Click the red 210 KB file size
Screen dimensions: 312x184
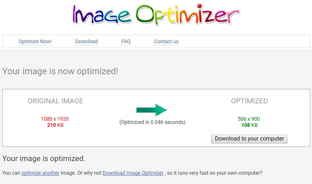tap(55, 125)
